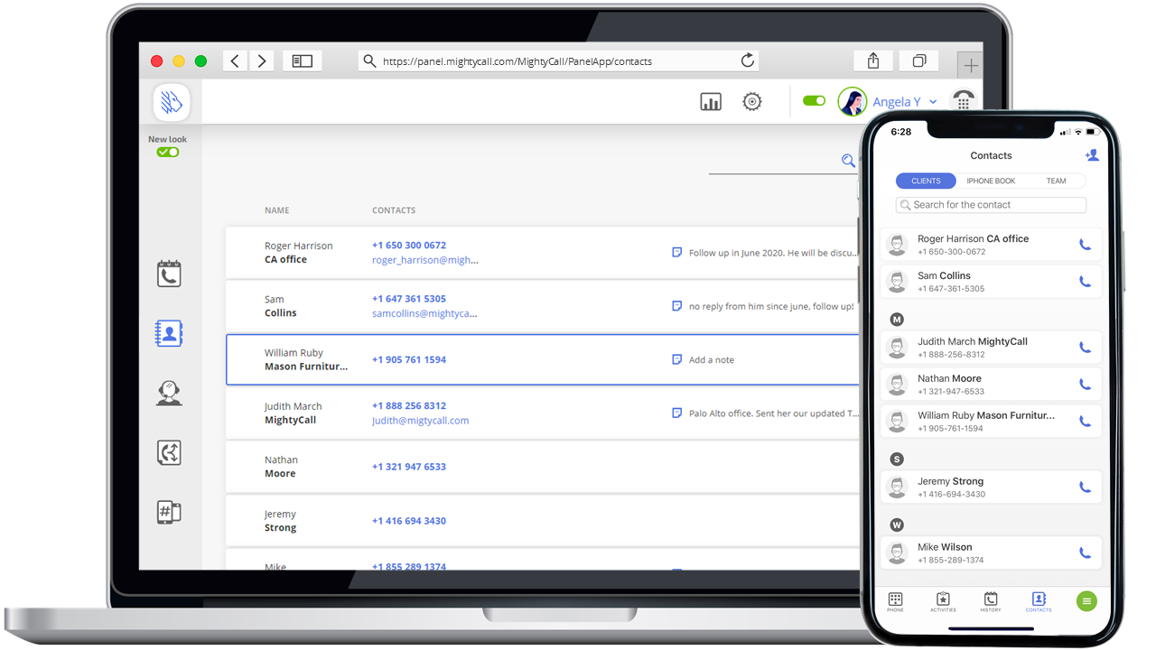Image resolution: width=1156 pixels, height=650 pixels.
Task: Toggle the New look switch
Action: [167, 152]
